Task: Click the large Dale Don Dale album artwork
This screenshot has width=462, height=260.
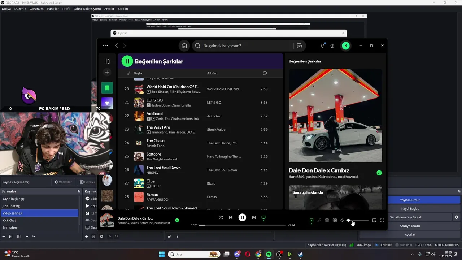Action: [335, 116]
